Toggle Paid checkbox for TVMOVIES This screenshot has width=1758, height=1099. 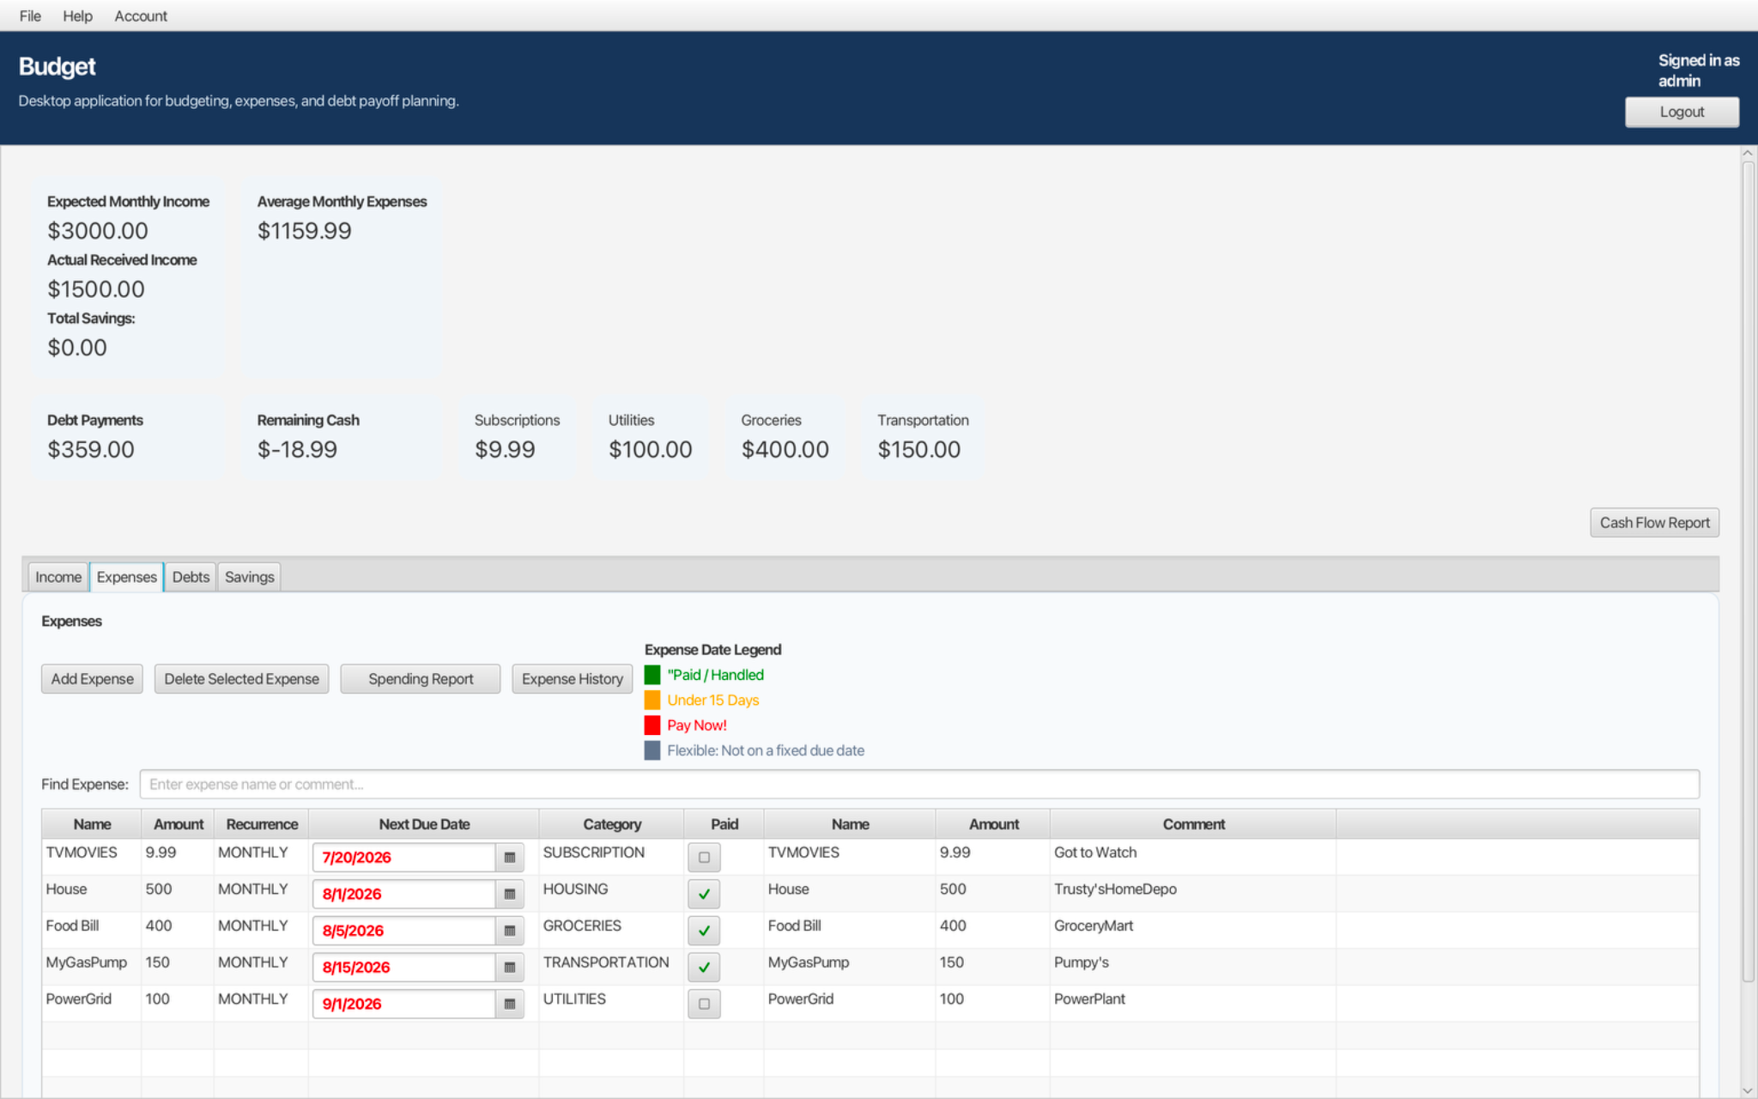pyautogui.click(x=704, y=857)
